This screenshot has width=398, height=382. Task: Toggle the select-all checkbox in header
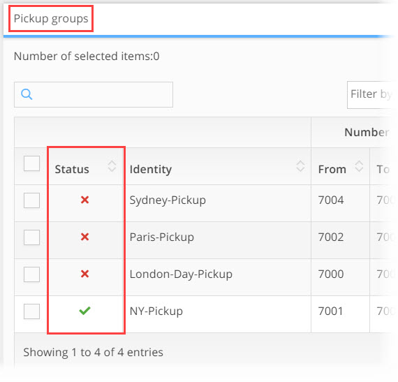(x=31, y=163)
